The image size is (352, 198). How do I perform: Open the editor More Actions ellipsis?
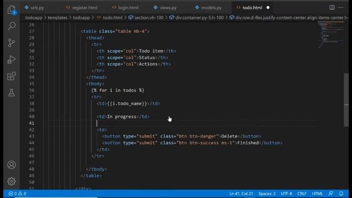click(341, 7)
